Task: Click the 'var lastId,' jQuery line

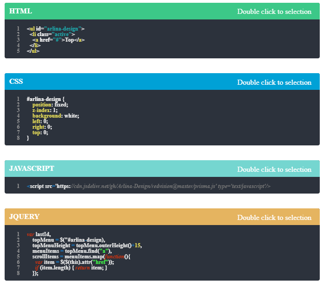Action: pyautogui.click(x=39, y=234)
